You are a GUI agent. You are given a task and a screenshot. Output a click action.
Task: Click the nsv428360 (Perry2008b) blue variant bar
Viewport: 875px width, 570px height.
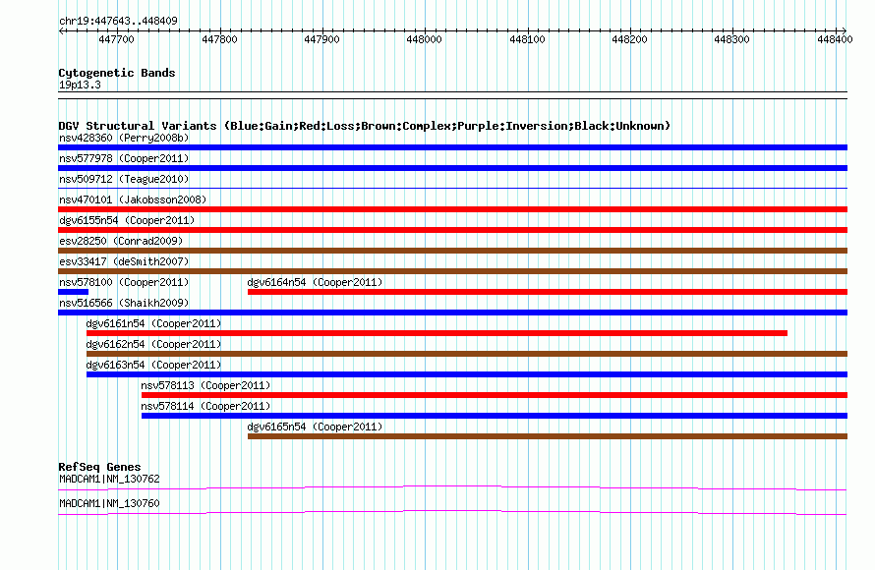[452, 147]
